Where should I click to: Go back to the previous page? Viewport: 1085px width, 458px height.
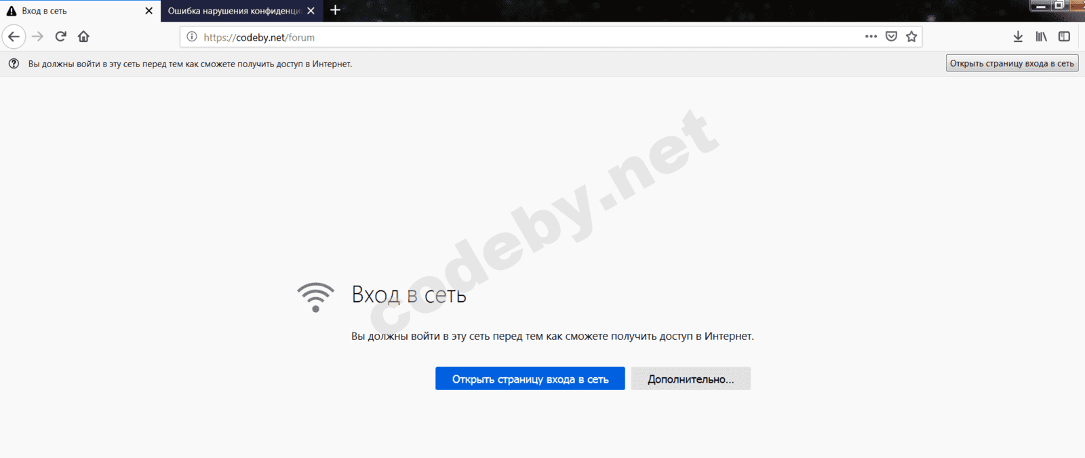[x=14, y=37]
